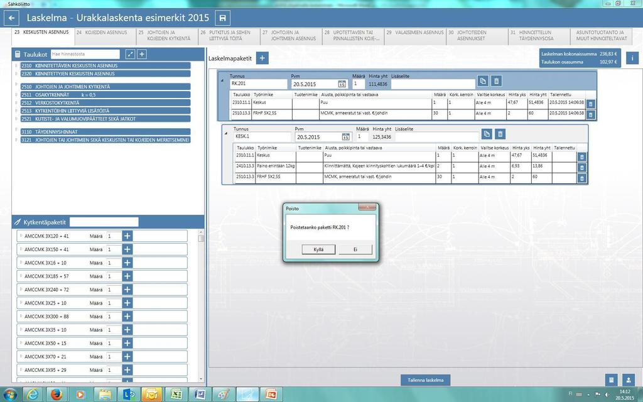Screen dimensions: 643x402
Task: Open the calendar picker for KESK.1 date
Action: (x=346, y=136)
